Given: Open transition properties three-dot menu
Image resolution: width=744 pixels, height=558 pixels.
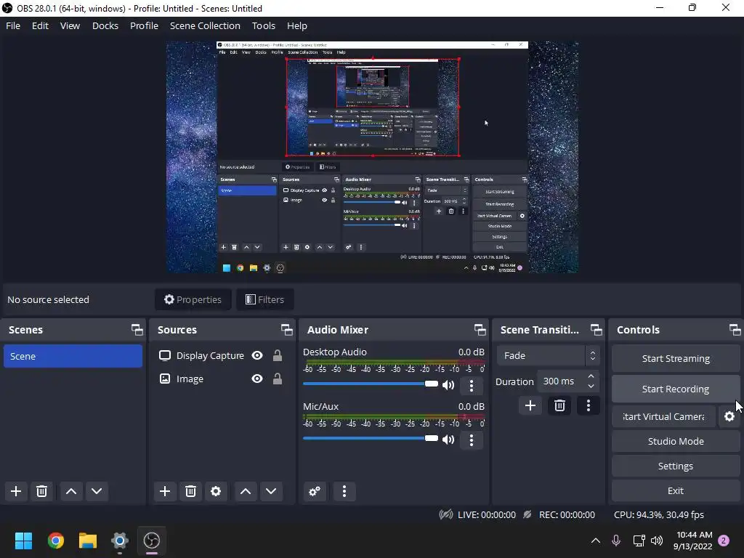Looking at the screenshot, I should tap(589, 405).
